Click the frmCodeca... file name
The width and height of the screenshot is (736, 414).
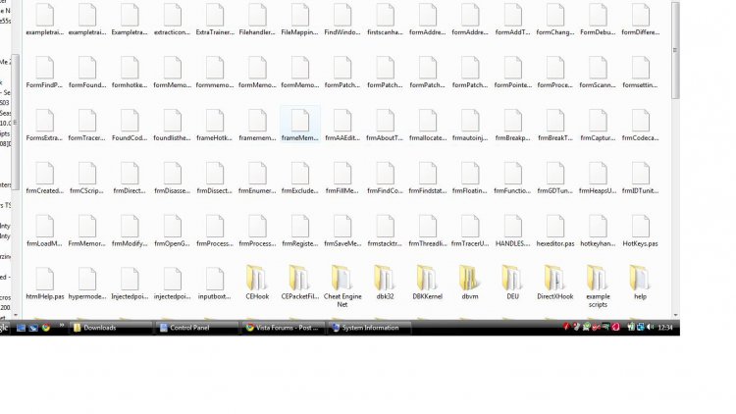tap(640, 138)
